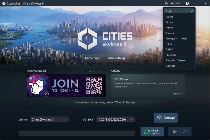Viewport: 210px width, 140px height.
Task: Open the Game catalog button
Action: tap(116, 58)
